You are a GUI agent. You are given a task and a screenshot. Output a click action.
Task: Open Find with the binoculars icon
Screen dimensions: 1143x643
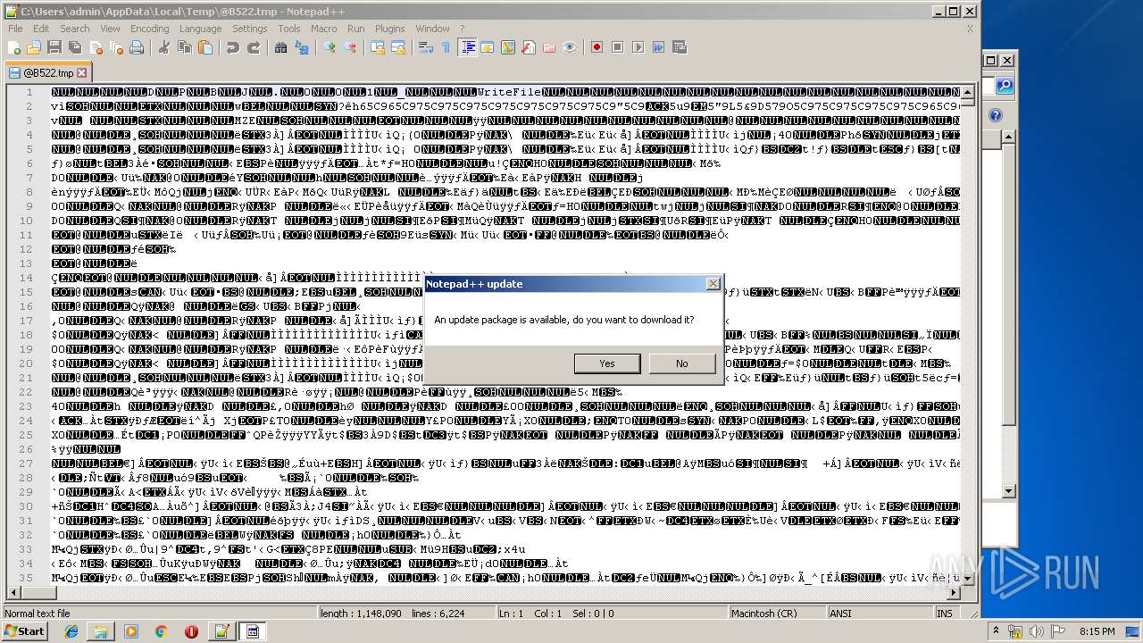tap(280, 47)
